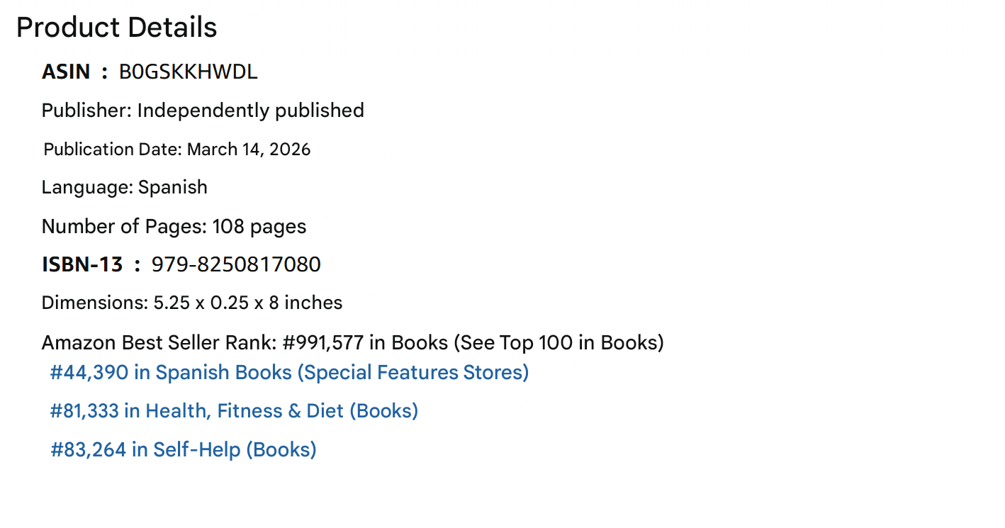Click the Product Details heading
The height and width of the screenshot is (528, 1005).
117,28
